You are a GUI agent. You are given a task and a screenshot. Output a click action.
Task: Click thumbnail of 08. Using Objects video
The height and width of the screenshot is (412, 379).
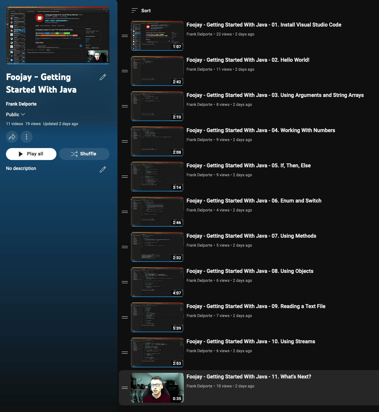(x=157, y=282)
